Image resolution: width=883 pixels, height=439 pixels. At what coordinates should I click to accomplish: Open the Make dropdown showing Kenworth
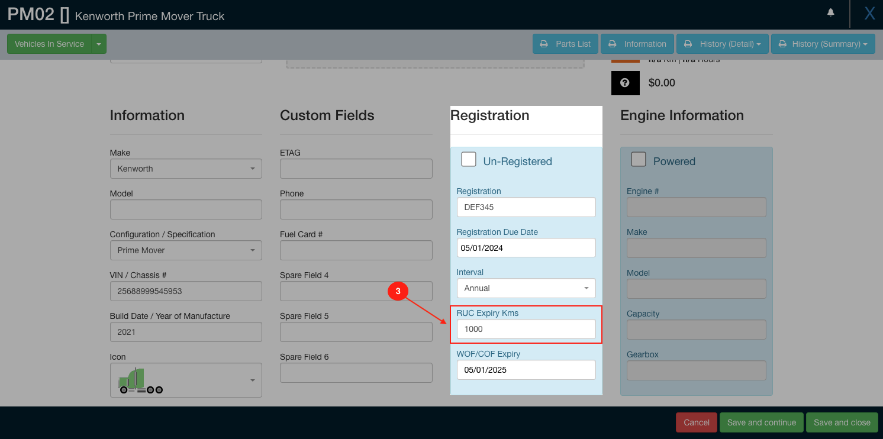pos(186,169)
